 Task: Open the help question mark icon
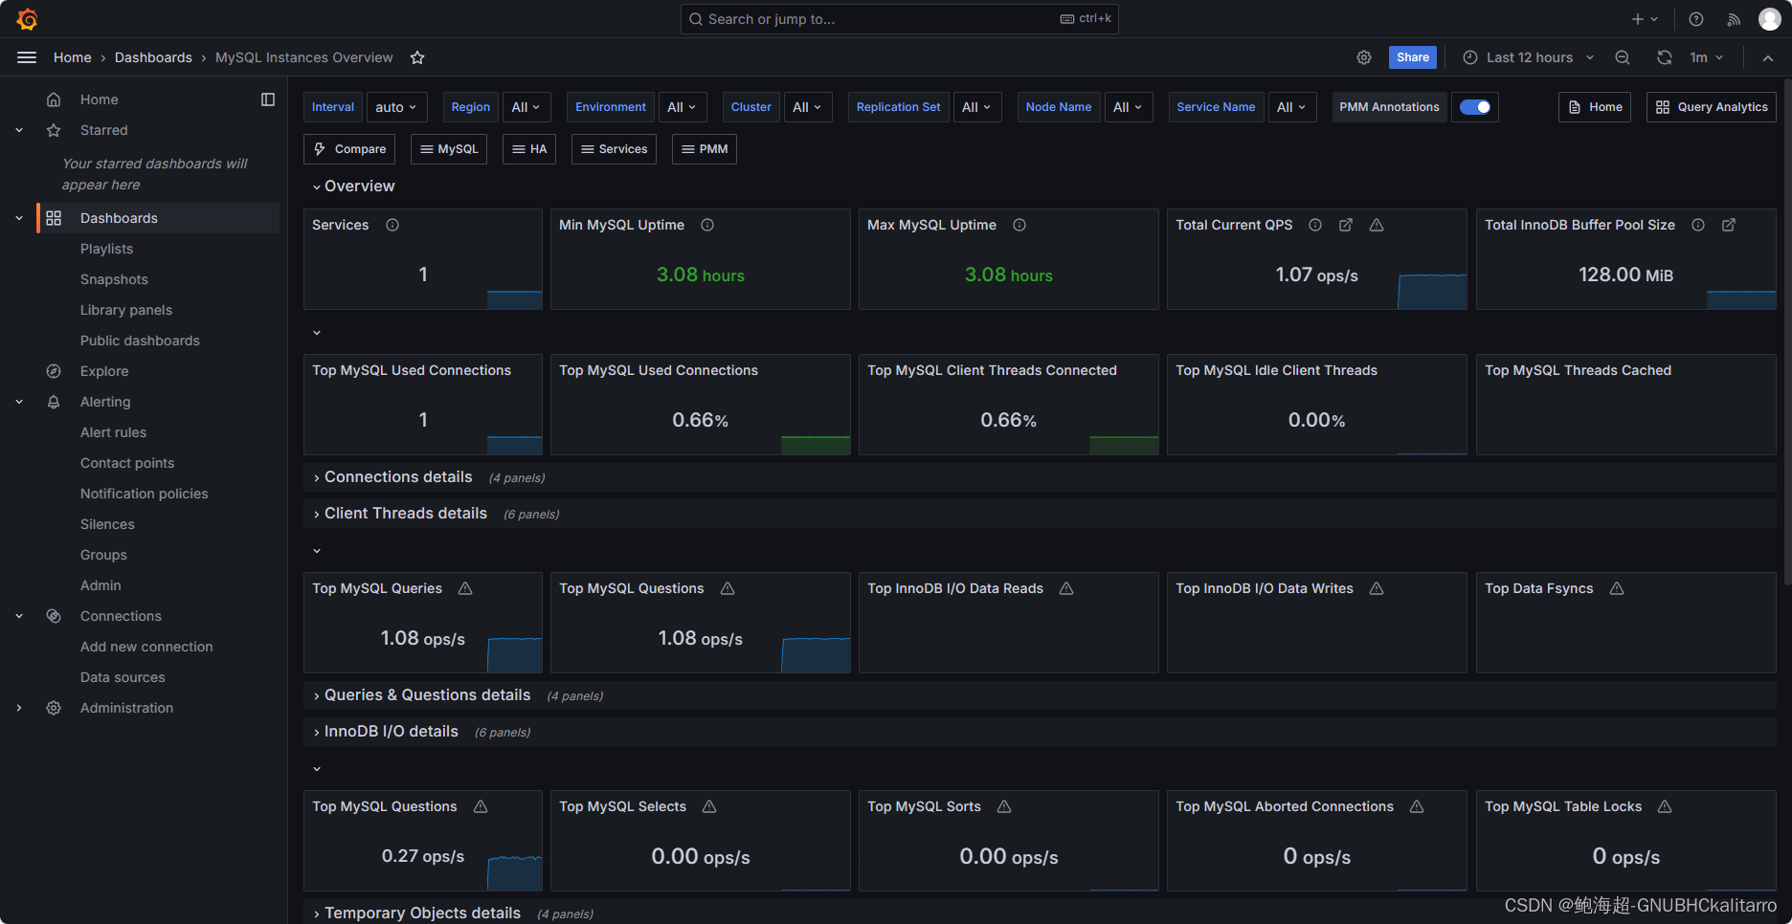coord(1696,19)
